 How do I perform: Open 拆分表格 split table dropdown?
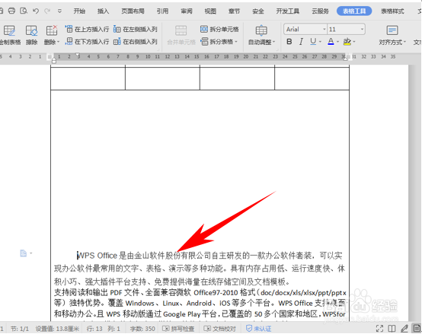coord(219,42)
